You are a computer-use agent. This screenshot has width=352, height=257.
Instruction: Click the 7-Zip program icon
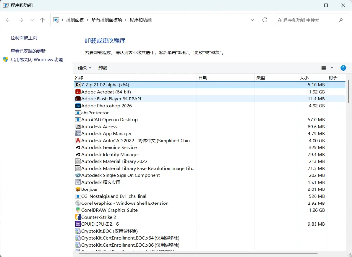[78, 85]
